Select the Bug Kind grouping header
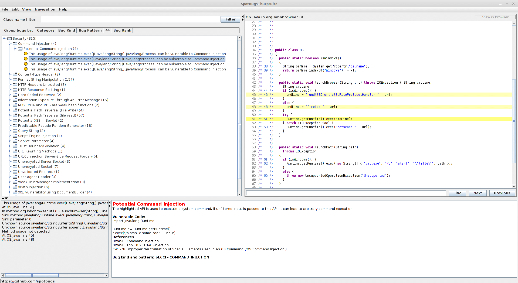 click(x=67, y=30)
